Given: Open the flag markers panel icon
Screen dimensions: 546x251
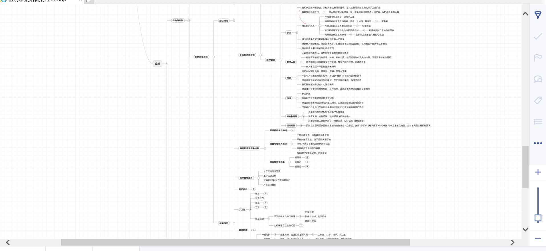Looking at the screenshot, I should click(538, 58).
